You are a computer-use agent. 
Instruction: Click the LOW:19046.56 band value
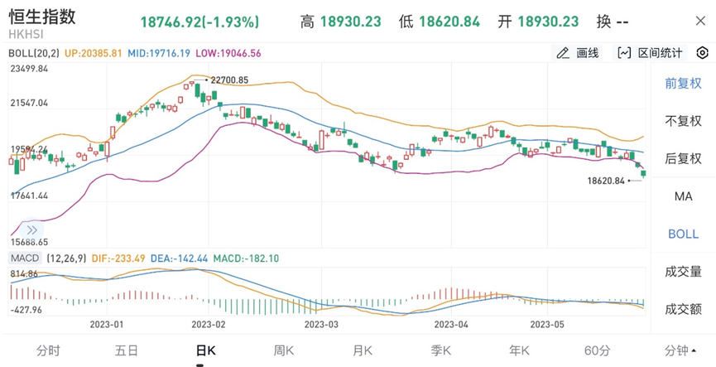click(228, 53)
